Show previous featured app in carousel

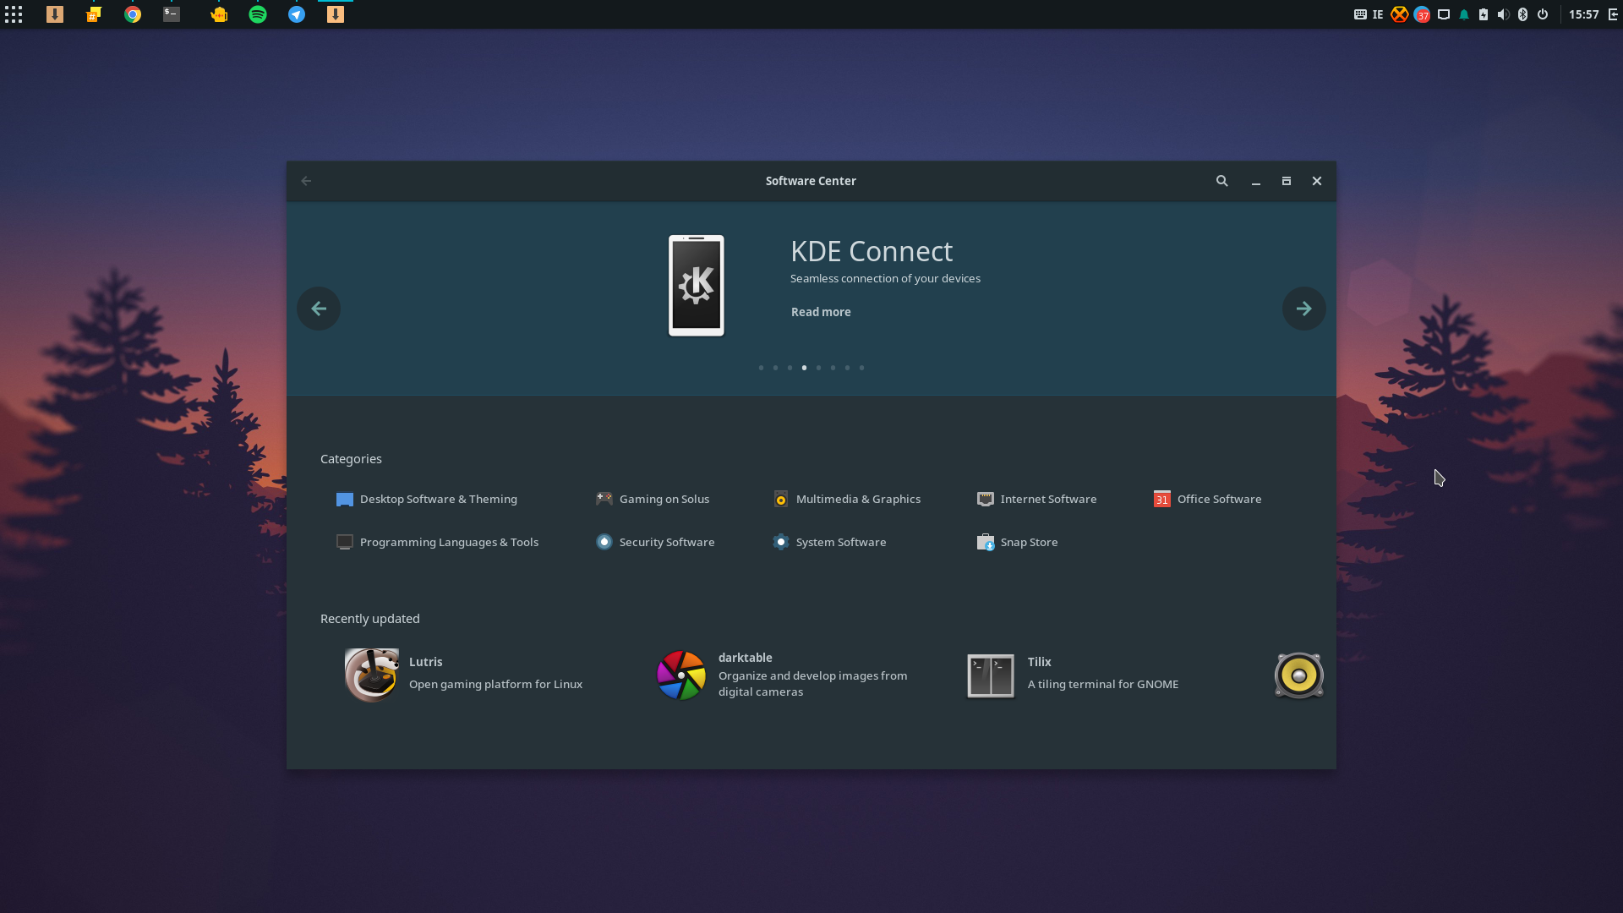pyautogui.click(x=319, y=309)
